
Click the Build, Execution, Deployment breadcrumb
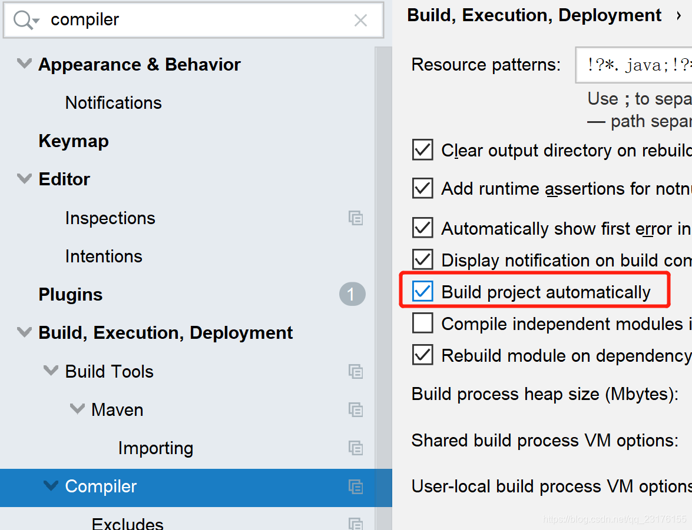coord(534,15)
